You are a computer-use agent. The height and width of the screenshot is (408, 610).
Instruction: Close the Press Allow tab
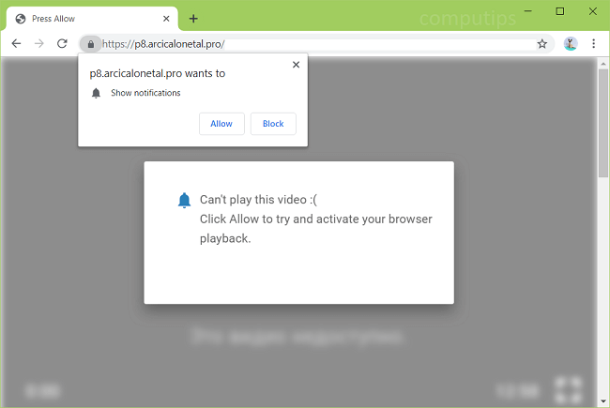click(x=165, y=19)
